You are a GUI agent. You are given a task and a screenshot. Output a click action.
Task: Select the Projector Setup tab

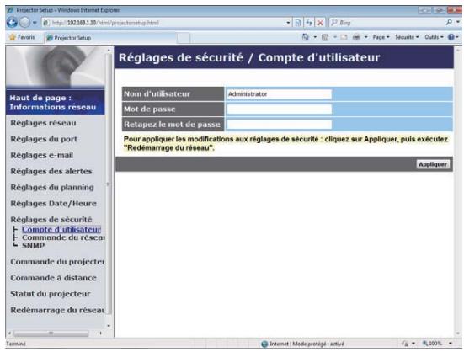tap(111, 38)
